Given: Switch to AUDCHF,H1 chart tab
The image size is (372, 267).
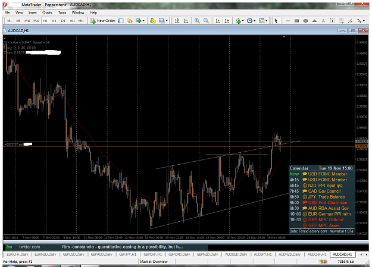Looking at the screenshot, I should click(x=317, y=255).
